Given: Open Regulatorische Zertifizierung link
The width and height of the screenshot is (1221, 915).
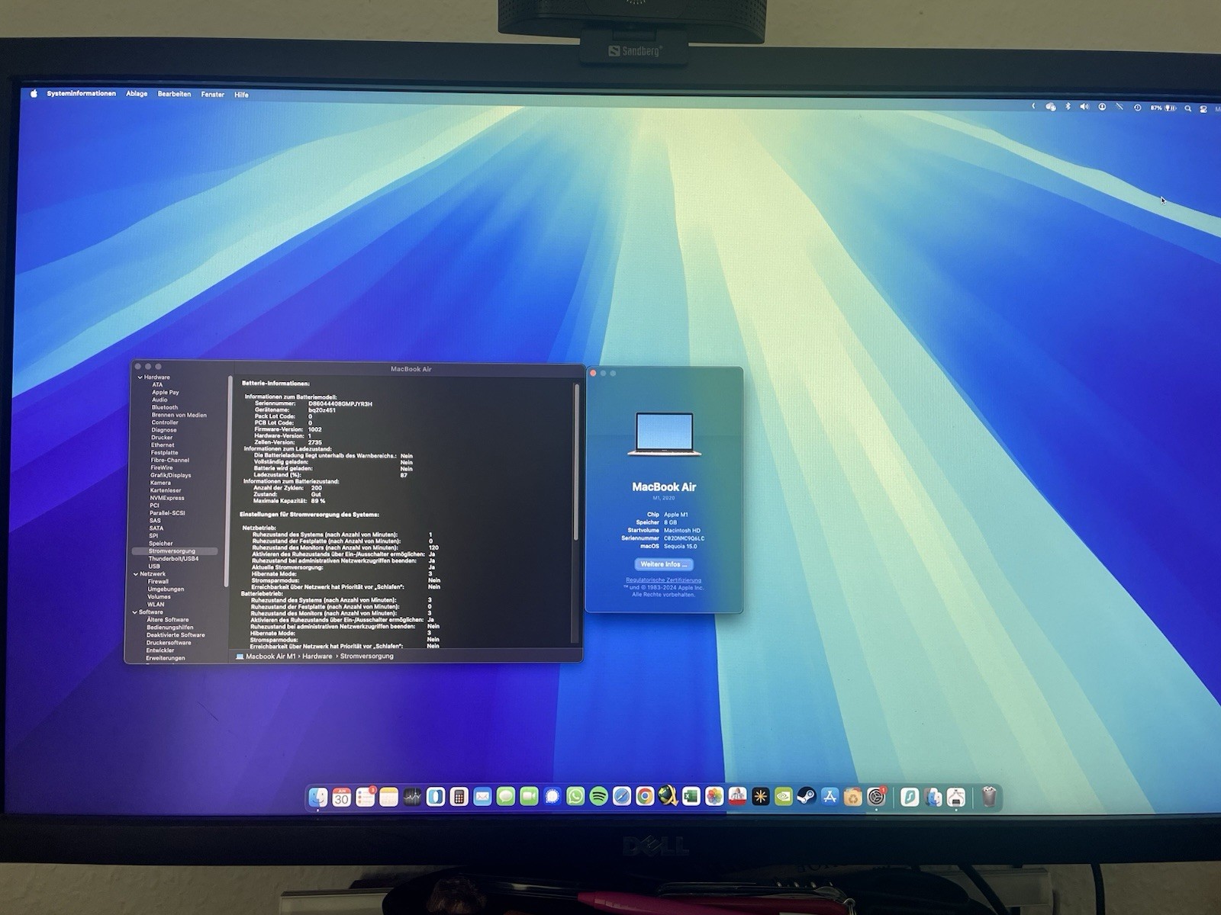Looking at the screenshot, I should point(663,580).
